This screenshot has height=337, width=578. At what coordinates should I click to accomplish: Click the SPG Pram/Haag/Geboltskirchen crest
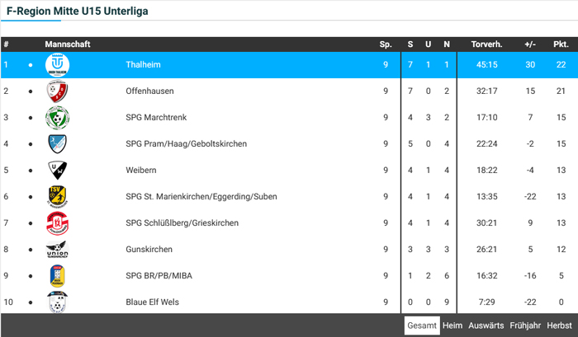click(57, 143)
